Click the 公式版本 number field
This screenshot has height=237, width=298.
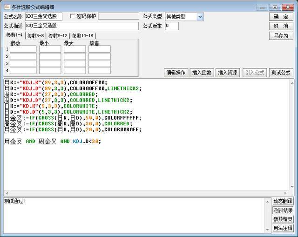click(x=171, y=26)
